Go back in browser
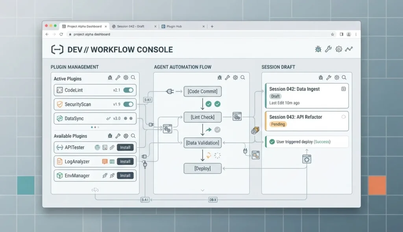The width and height of the screenshot is (403, 232). click(x=47, y=34)
